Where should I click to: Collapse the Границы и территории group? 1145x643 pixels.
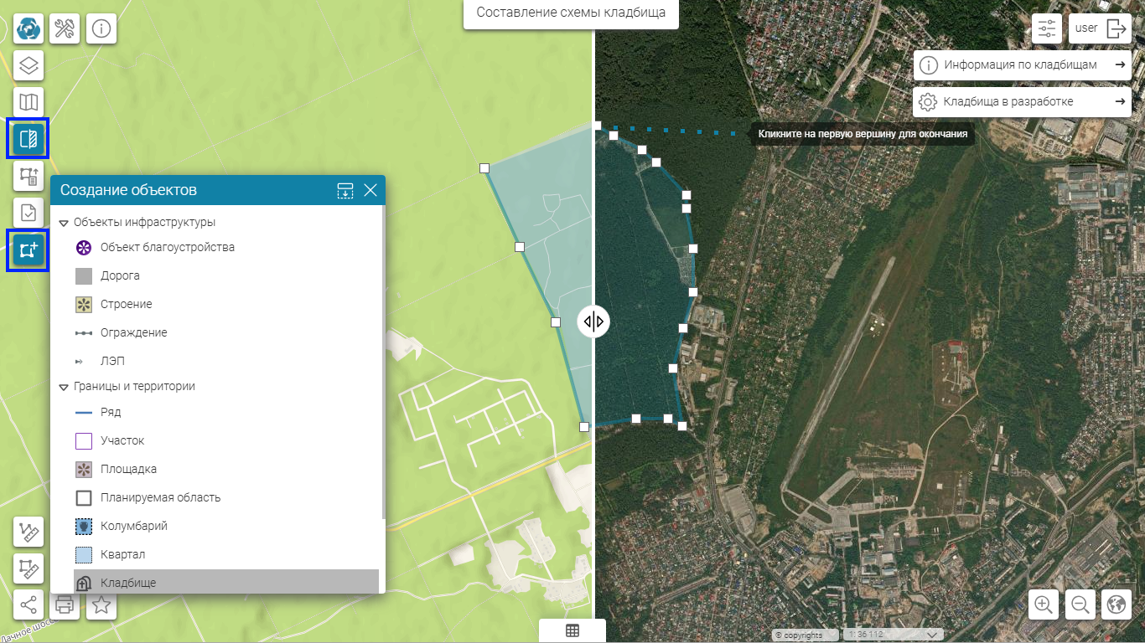click(x=64, y=387)
